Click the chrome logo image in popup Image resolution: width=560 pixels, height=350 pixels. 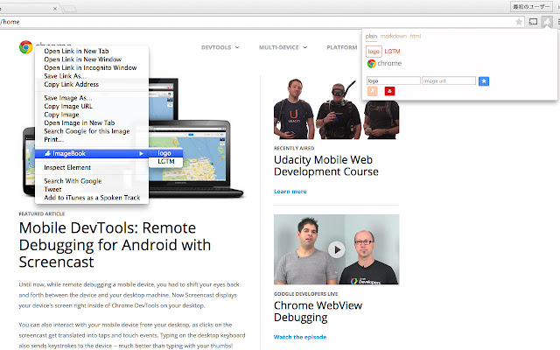tap(384, 64)
